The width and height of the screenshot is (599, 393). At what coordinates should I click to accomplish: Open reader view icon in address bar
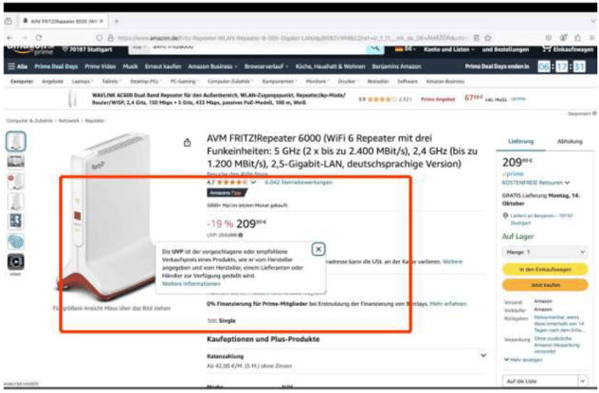pos(477,38)
